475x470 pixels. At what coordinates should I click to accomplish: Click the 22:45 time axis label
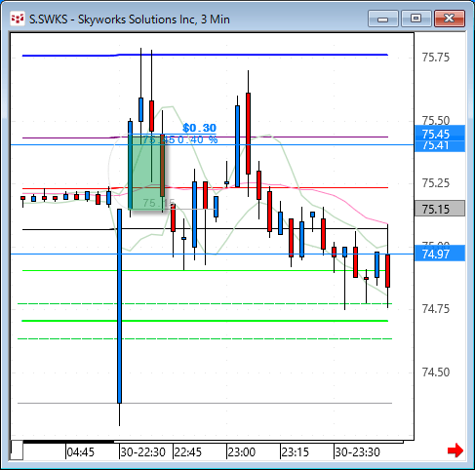188,452
